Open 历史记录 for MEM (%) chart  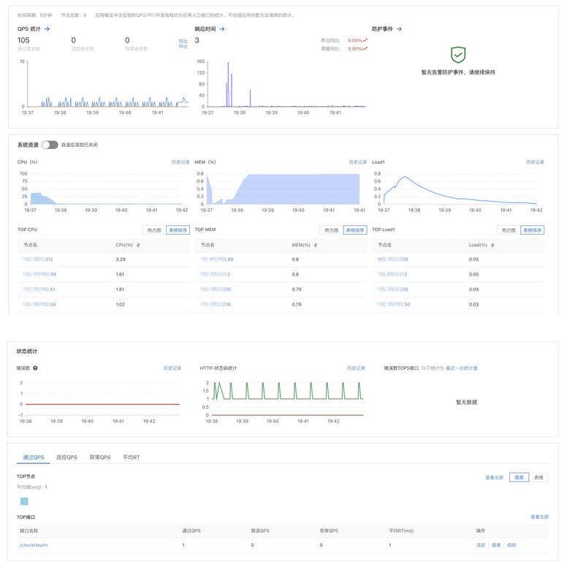[x=357, y=162]
